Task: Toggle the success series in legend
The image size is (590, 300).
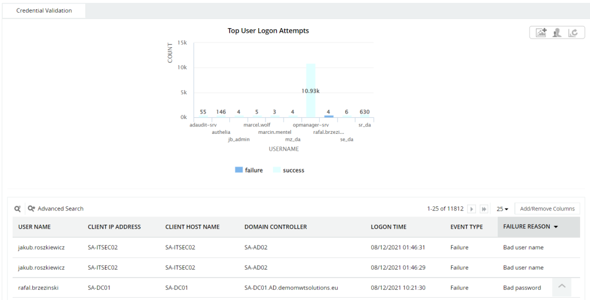Action: point(288,170)
